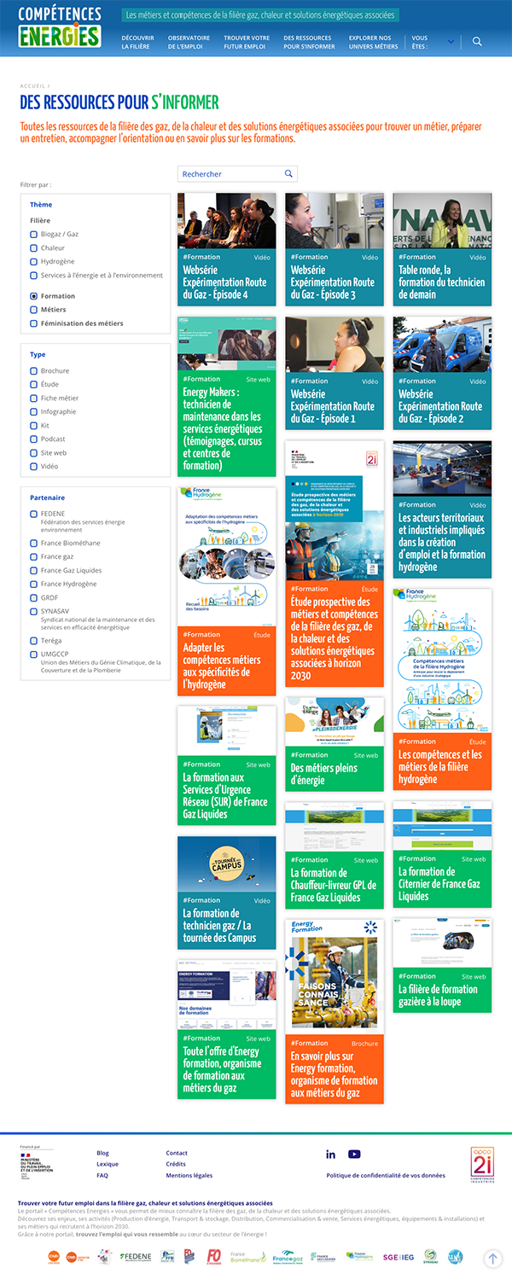Open Websérie Route du Gaz Épisode 4 card
512x1274 pixels.
point(227,249)
